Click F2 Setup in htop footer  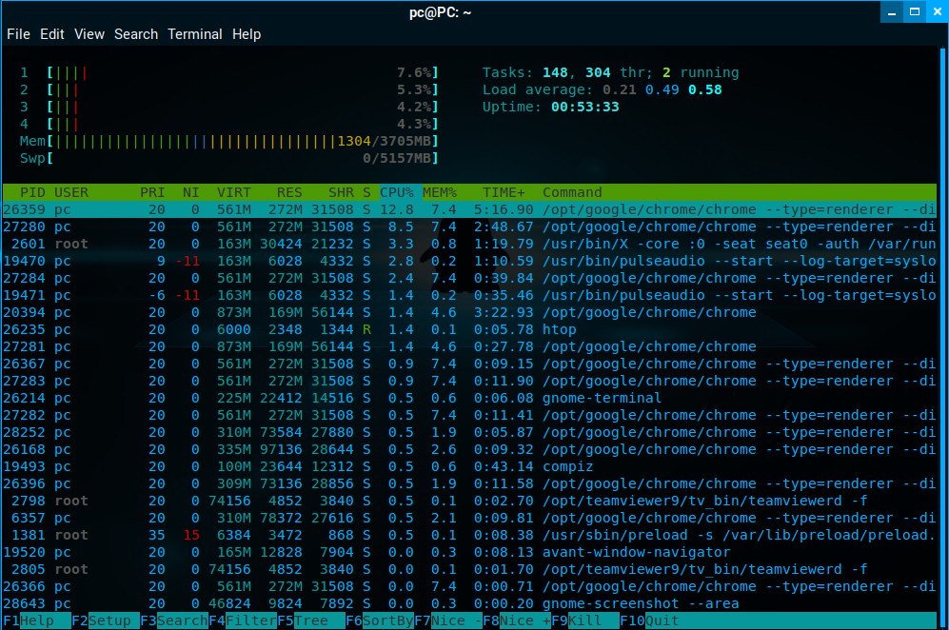[106, 620]
